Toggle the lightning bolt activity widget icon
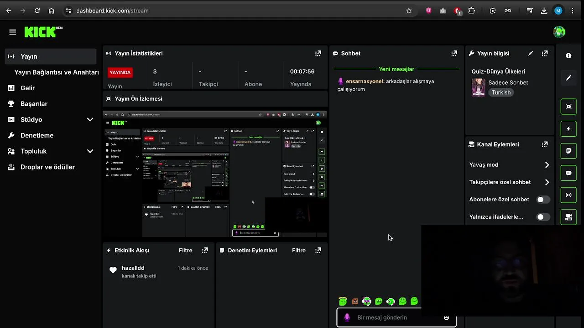Image resolution: width=584 pixels, height=328 pixels. pos(568,129)
